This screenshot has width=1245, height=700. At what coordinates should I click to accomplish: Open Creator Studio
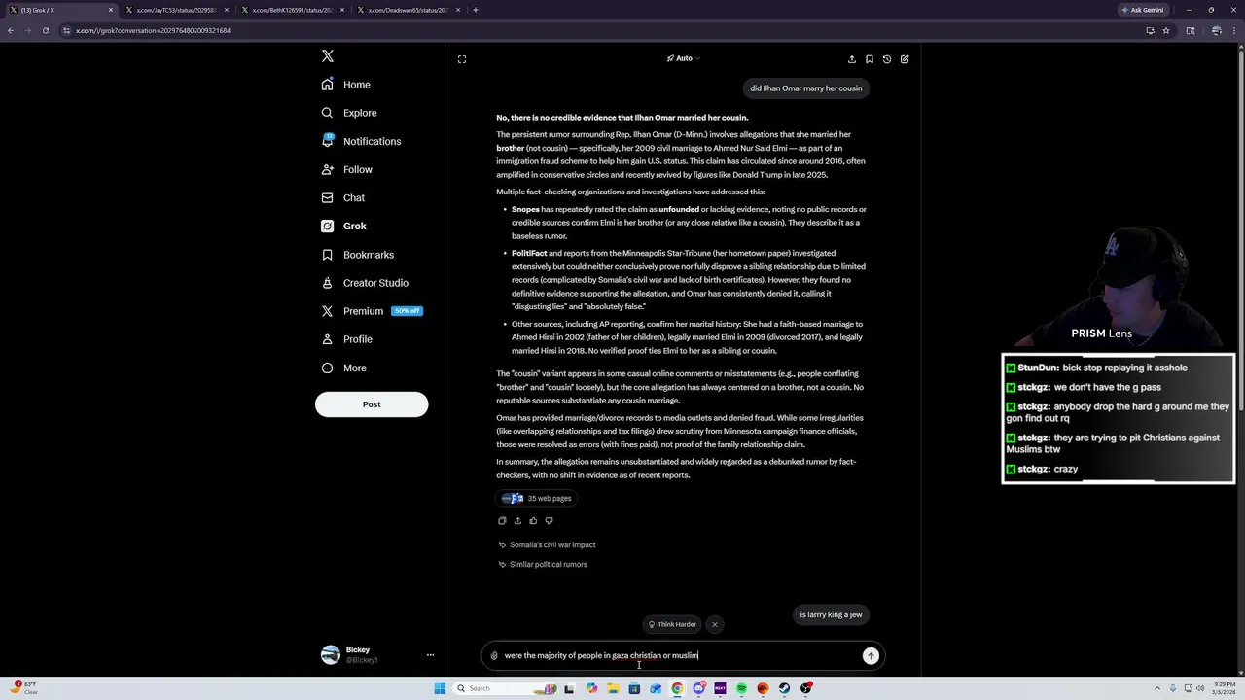[365, 283]
